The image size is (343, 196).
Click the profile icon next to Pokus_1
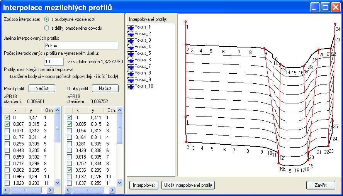pos(131,27)
